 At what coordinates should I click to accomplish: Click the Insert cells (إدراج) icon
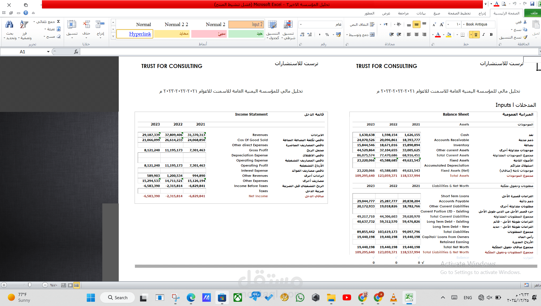tap(100, 25)
